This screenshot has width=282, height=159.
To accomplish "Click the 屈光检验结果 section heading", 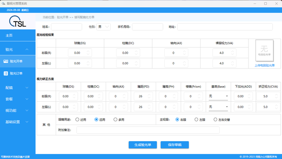I will click(45, 35).
